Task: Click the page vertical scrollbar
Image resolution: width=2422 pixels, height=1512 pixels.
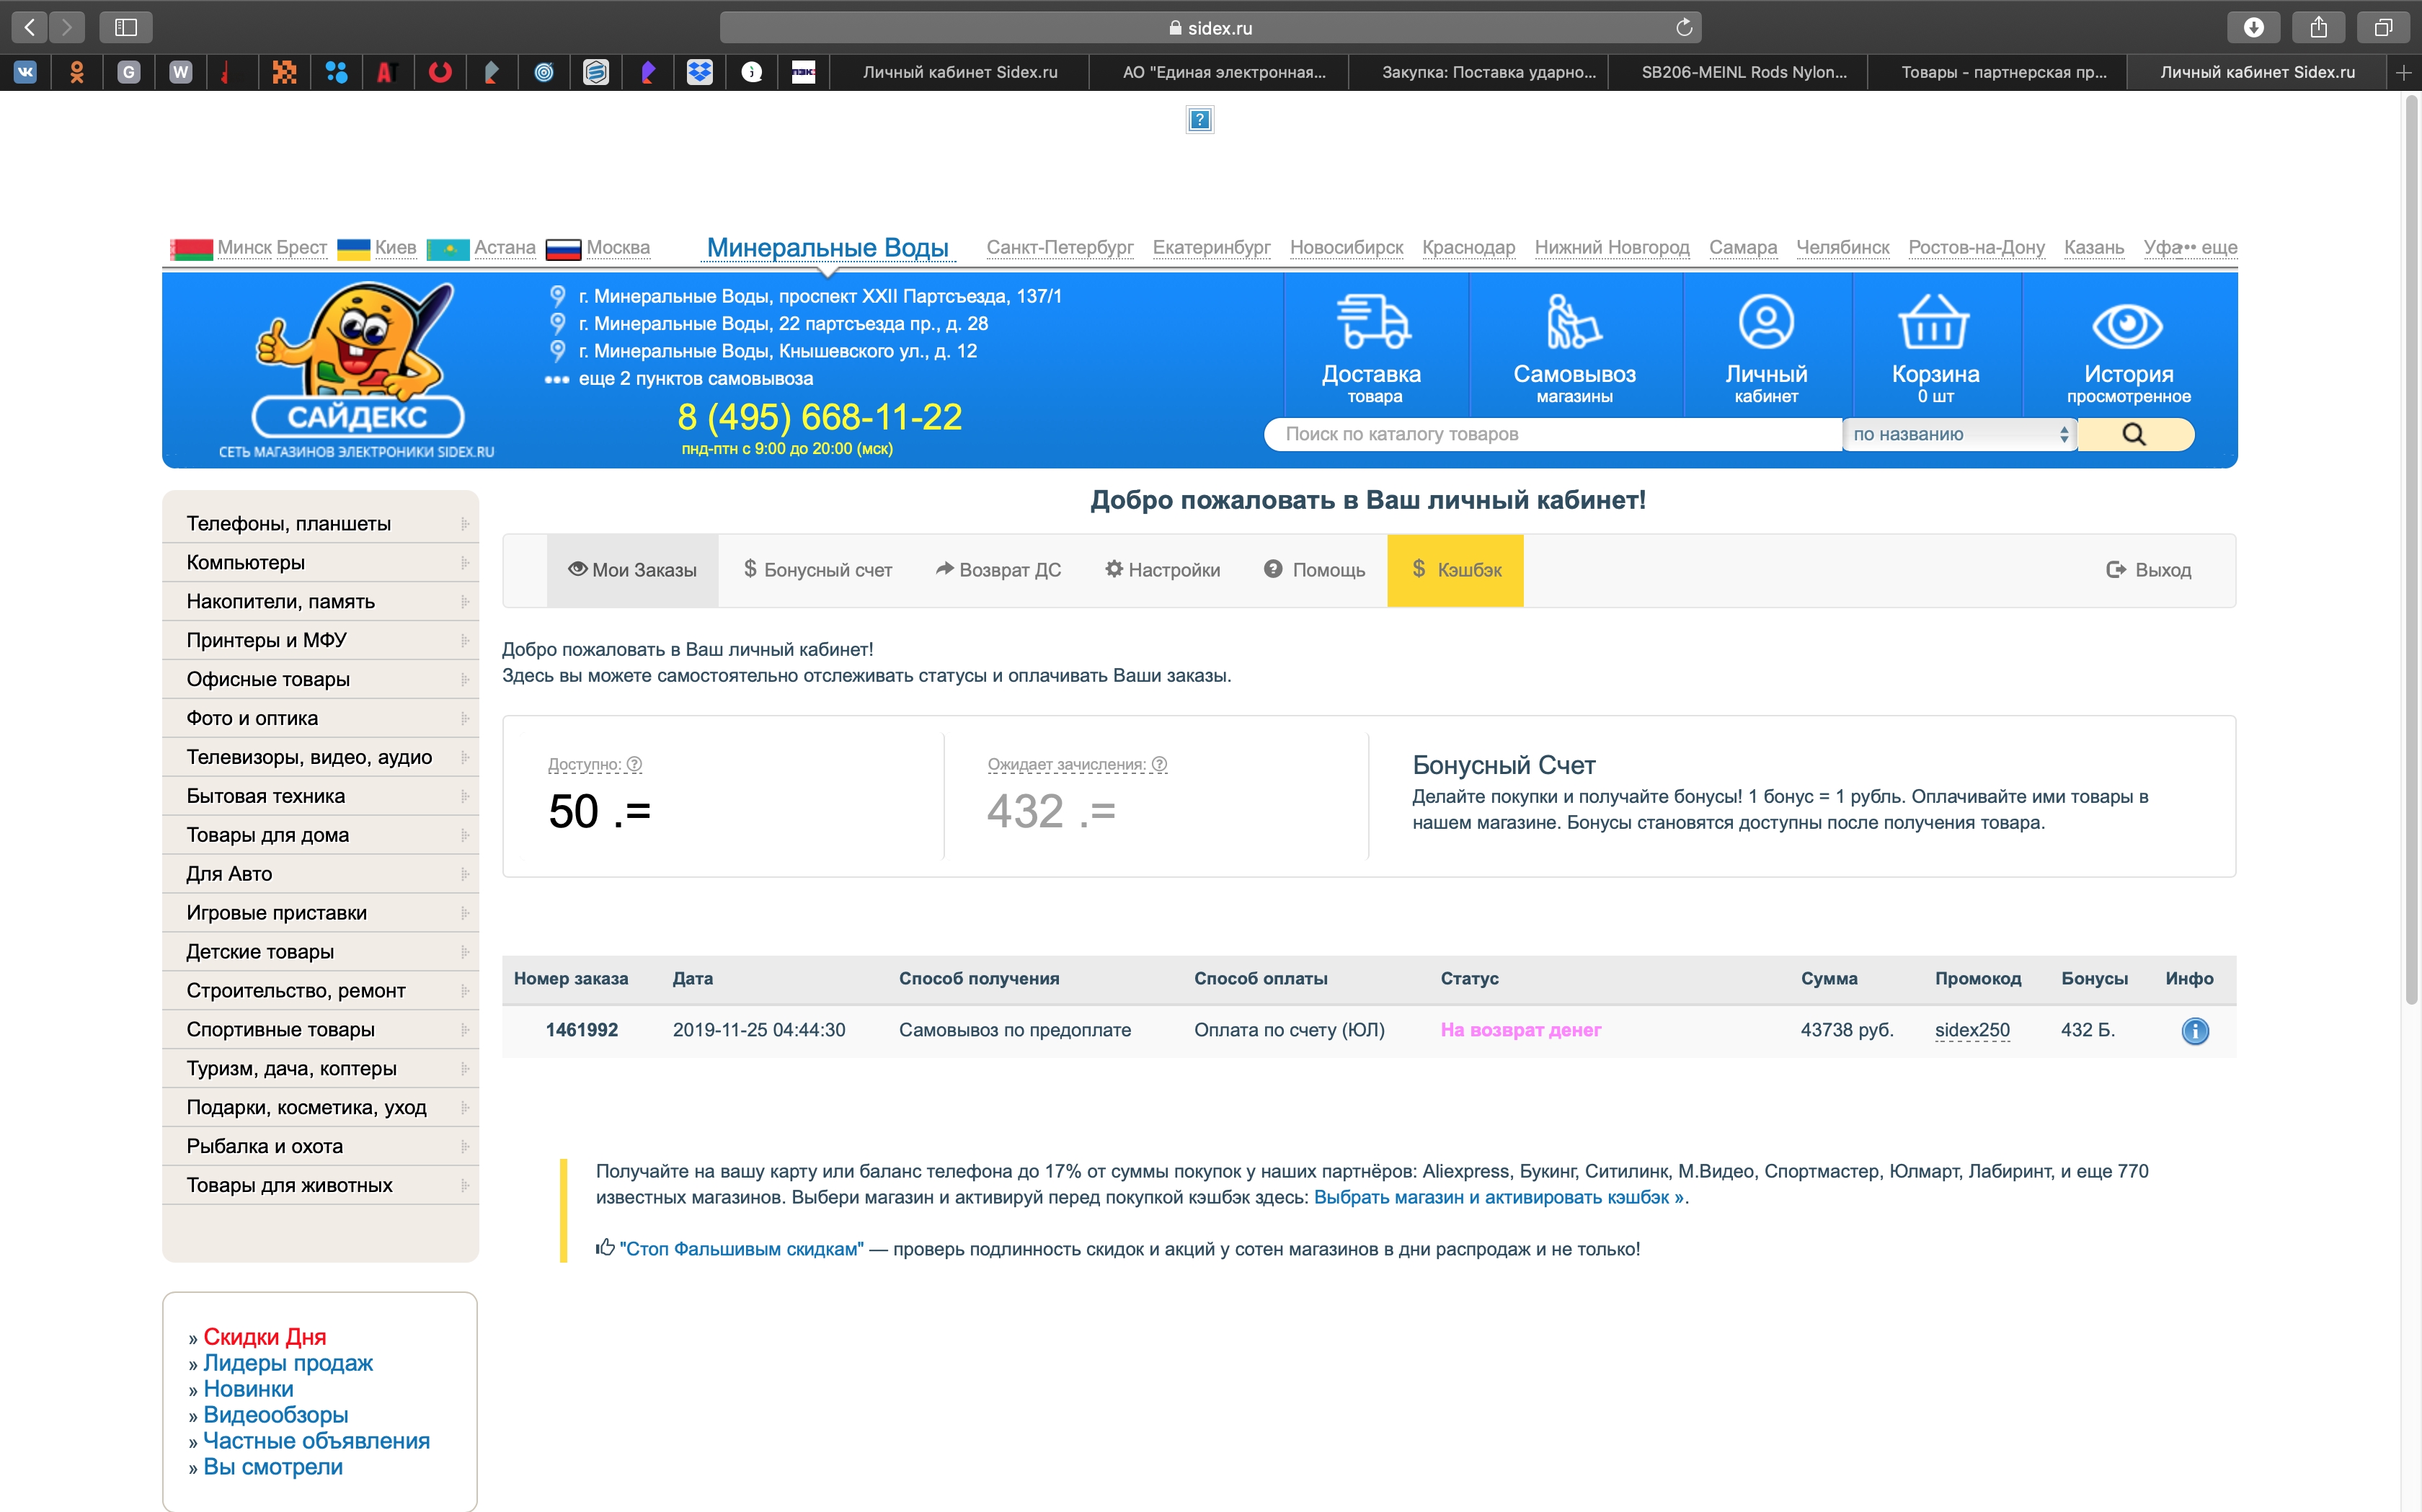Action: (x=2411, y=550)
